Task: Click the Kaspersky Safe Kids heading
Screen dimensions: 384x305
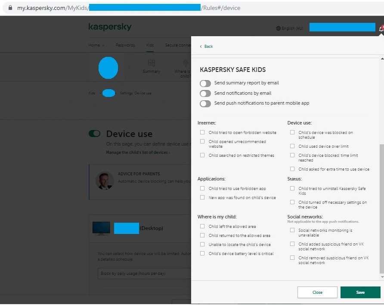Action: tap(232, 70)
